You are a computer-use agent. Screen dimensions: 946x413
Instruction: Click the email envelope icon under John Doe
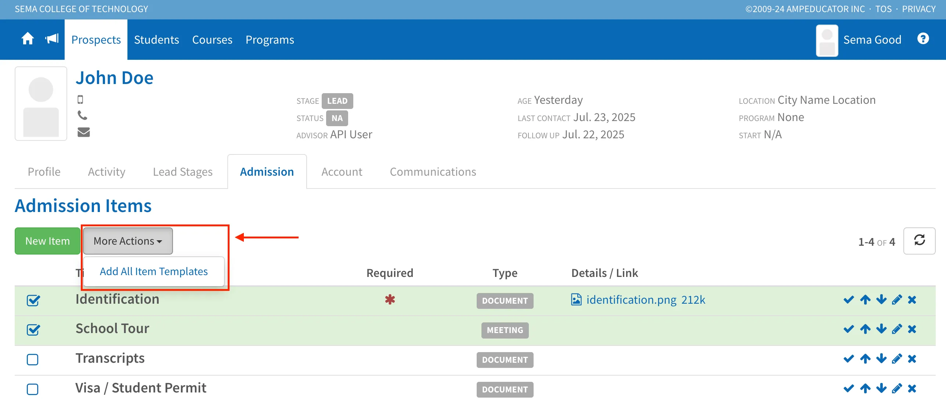pos(84,132)
